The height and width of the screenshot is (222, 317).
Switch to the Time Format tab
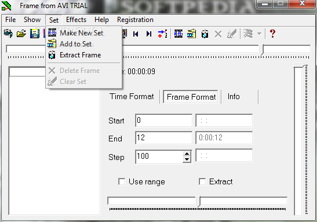(x=132, y=96)
